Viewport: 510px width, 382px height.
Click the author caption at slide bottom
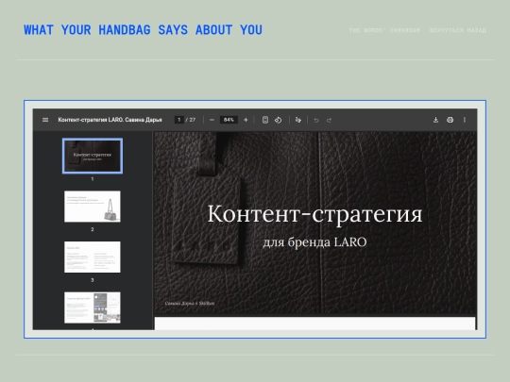[x=190, y=303]
